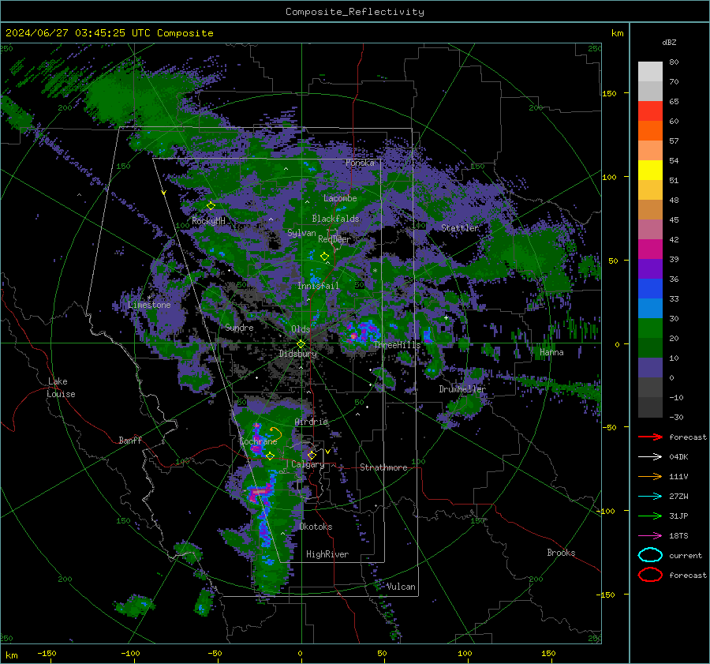Click the Ponoka city label
The width and height of the screenshot is (710, 664).
pos(360,163)
